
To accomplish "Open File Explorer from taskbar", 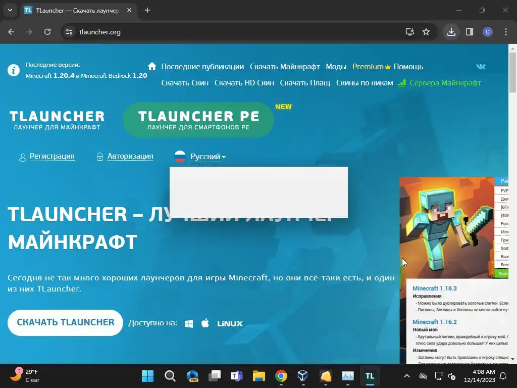I will pos(259,376).
